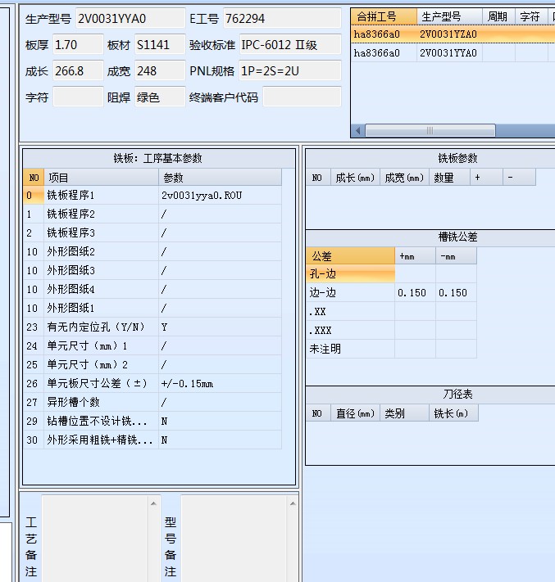
Task: Click the 2v0031yya0.ROU parameter cell
Action: click(x=220, y=196)
